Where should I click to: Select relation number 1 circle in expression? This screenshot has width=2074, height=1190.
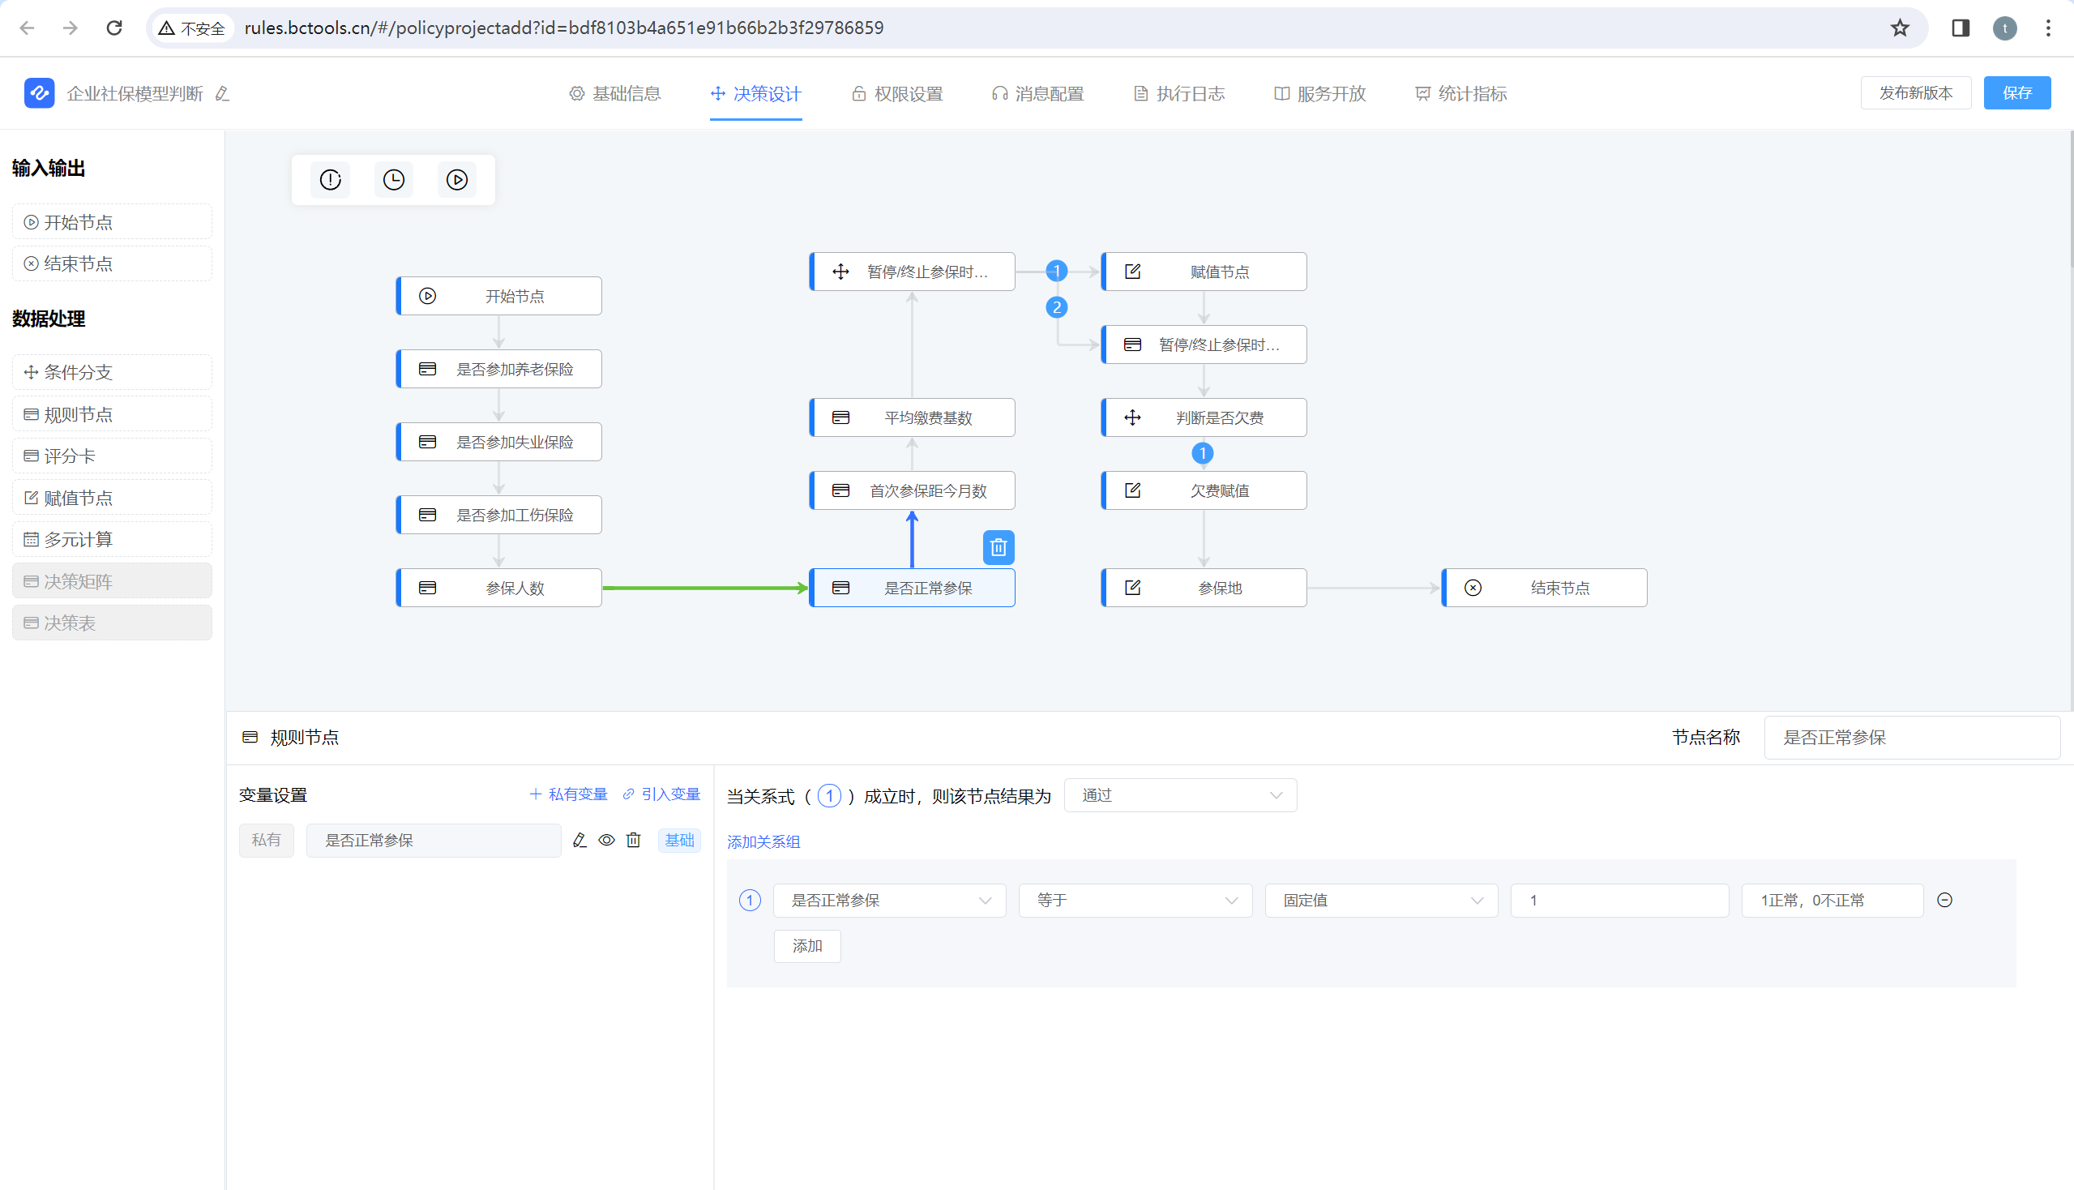click(x=828, y=795)
